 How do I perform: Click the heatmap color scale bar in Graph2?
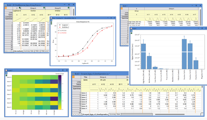(x=60, y=92)
